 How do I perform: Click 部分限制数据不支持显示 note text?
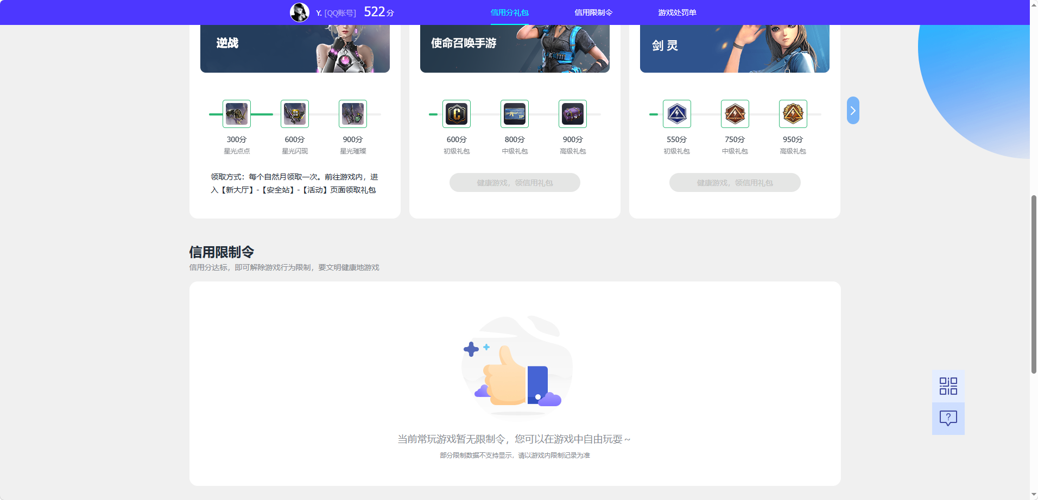click(515, 456)
